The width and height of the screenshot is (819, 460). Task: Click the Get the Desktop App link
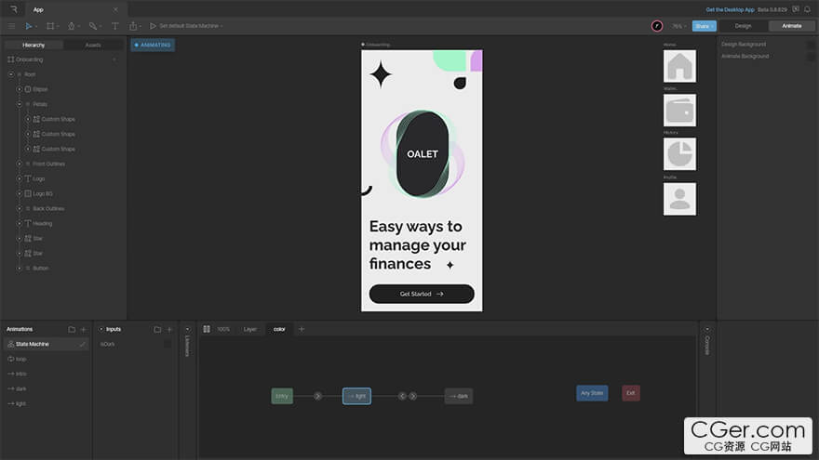[730, 9]
